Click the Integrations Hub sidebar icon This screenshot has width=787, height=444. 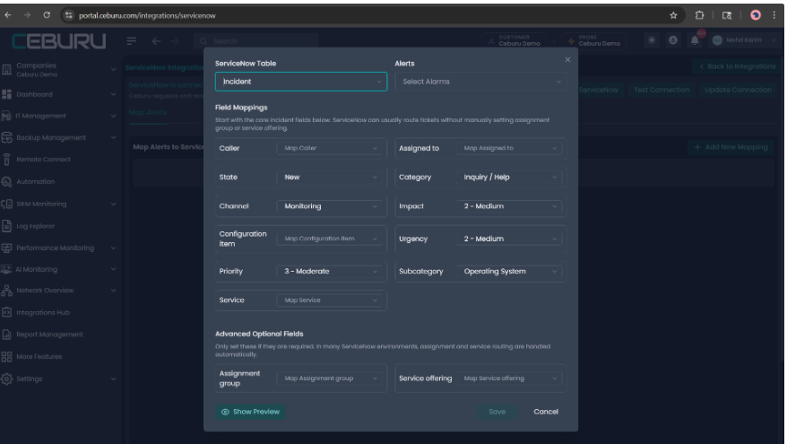6,312
